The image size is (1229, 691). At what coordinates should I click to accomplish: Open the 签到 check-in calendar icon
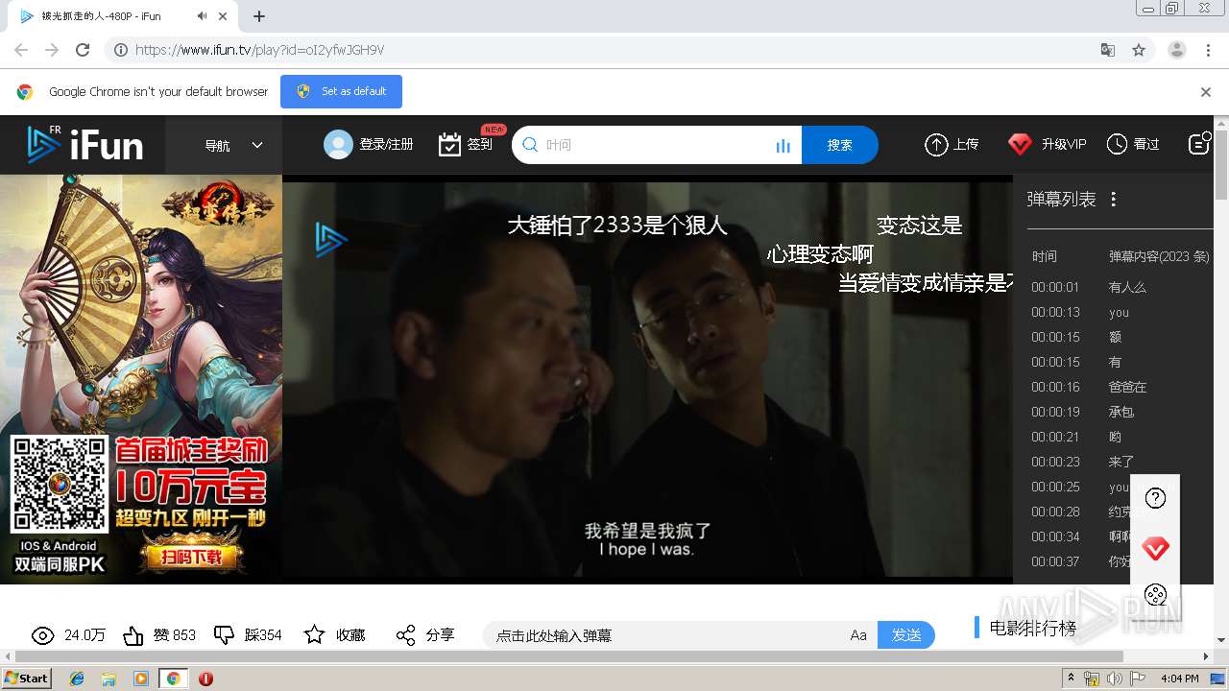(x=449, y=144)
